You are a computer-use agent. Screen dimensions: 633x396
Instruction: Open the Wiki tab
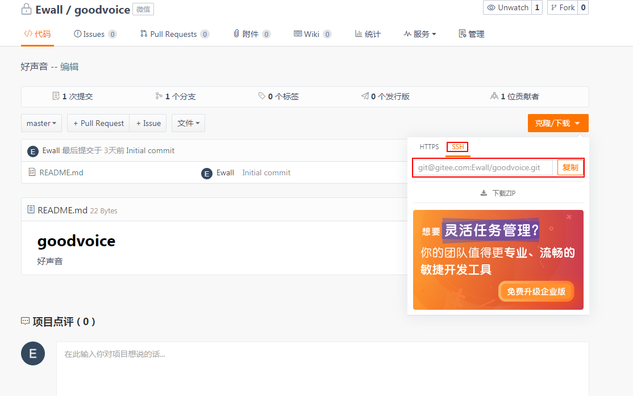[x=313, y=34]
